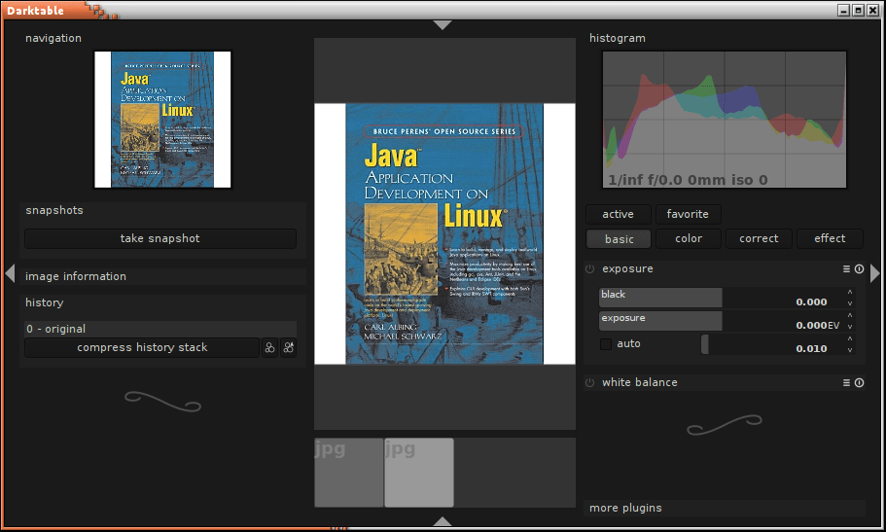The width and height of the screenshot is (886, 532).
Task: Open the white balance presets menu icon
Action: [x=846, y=383]
